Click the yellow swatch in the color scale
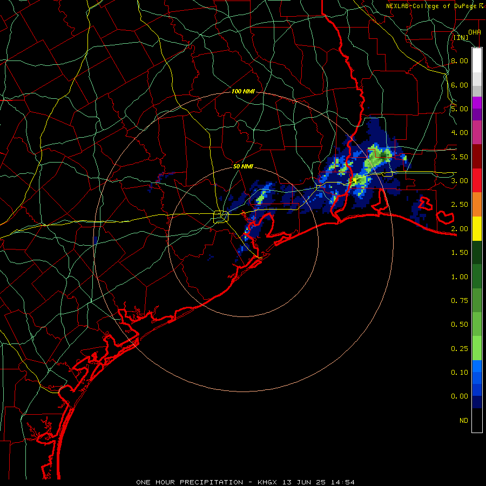486x486 pixels. pyautogui.click(x=477, y=228)
